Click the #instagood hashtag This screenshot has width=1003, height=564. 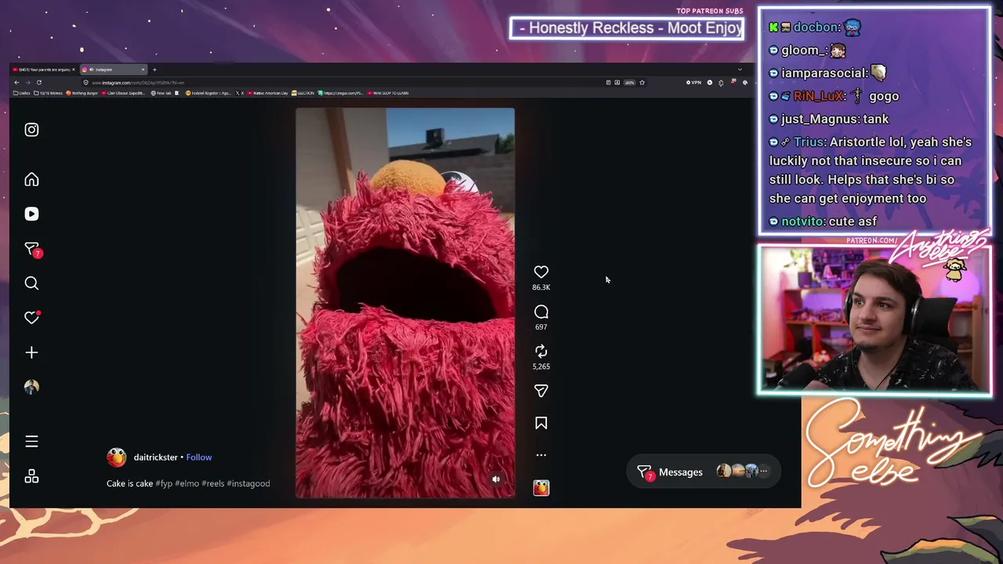point(248,483)
